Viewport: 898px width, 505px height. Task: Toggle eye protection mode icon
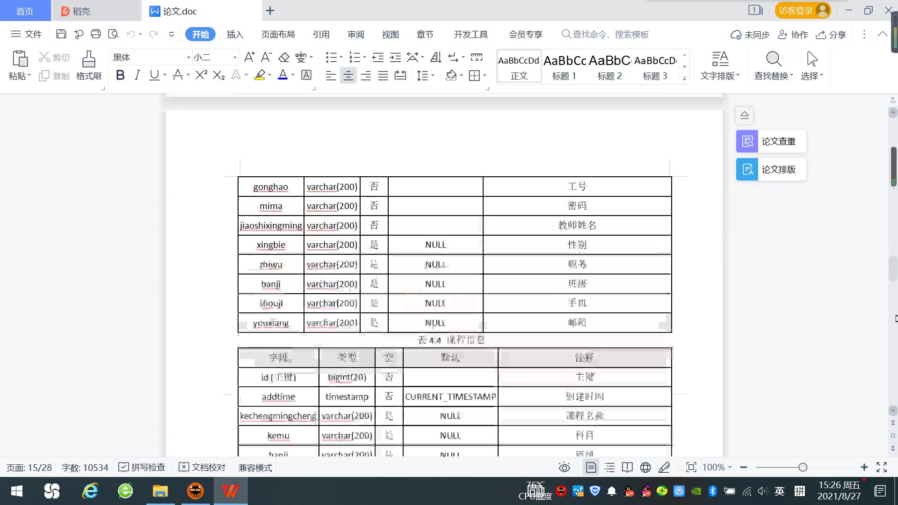565,467
